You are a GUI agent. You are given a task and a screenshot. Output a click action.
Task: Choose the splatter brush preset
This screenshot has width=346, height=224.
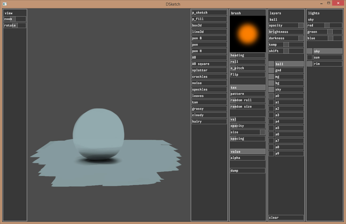pyautogui.click(x=209, y=70)
